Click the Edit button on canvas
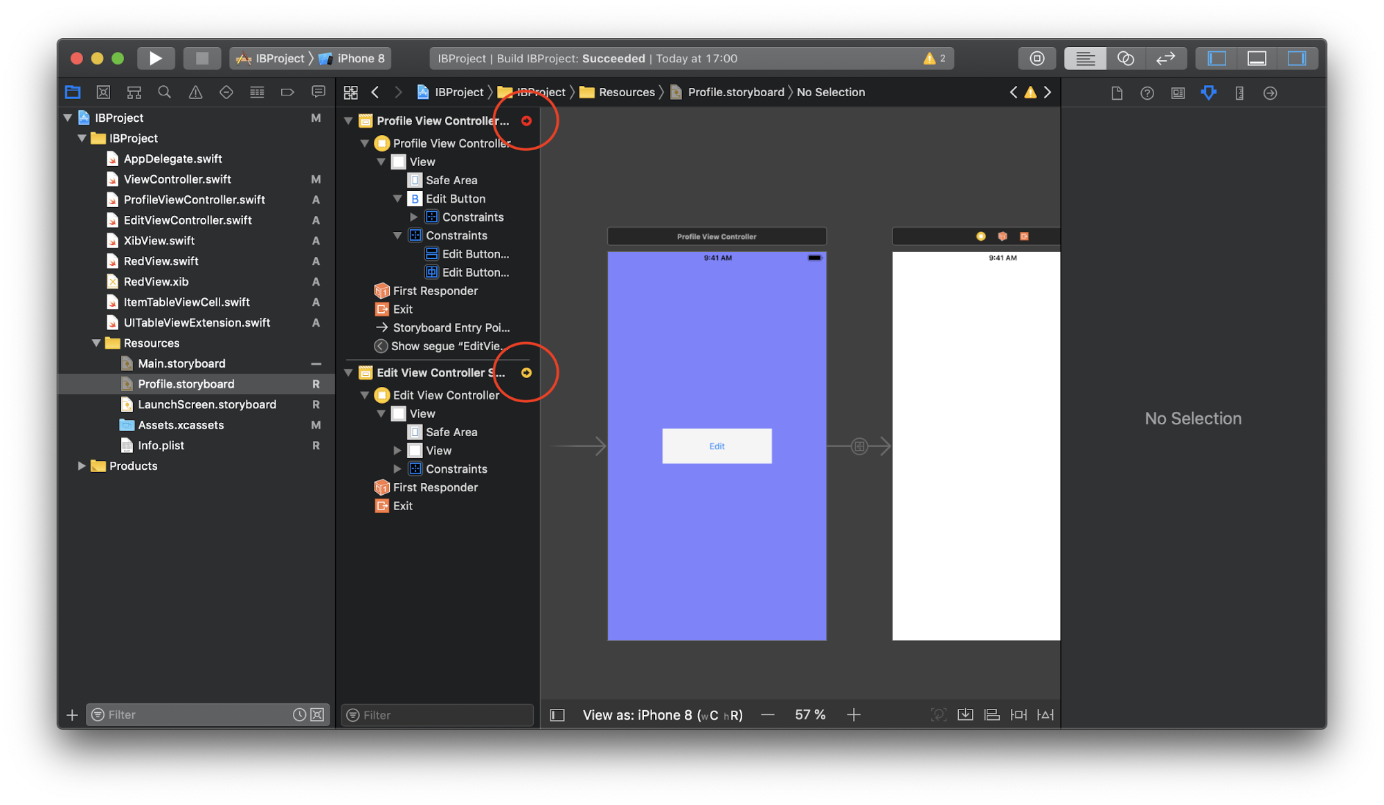1384x805 pixels. tap(717, 446)
